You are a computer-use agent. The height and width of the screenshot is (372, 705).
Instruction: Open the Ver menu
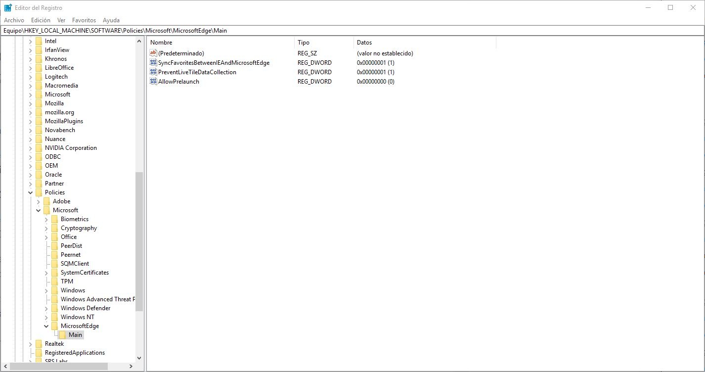click(x=61, y=20)
